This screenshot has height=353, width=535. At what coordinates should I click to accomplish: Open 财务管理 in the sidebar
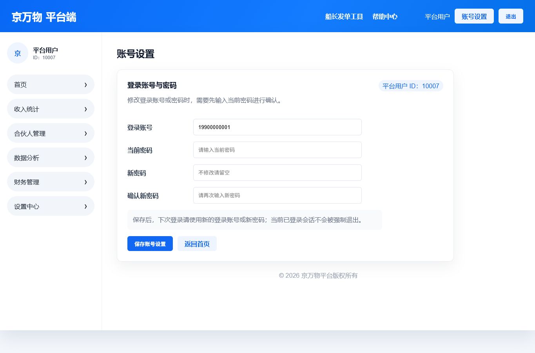[51, 182]
